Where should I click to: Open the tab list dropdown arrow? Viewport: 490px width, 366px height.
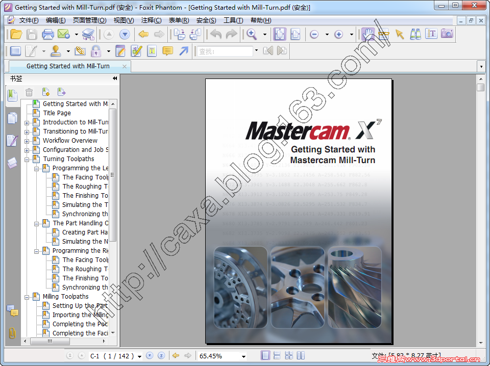pyautogui.click(x=481, y=66)
